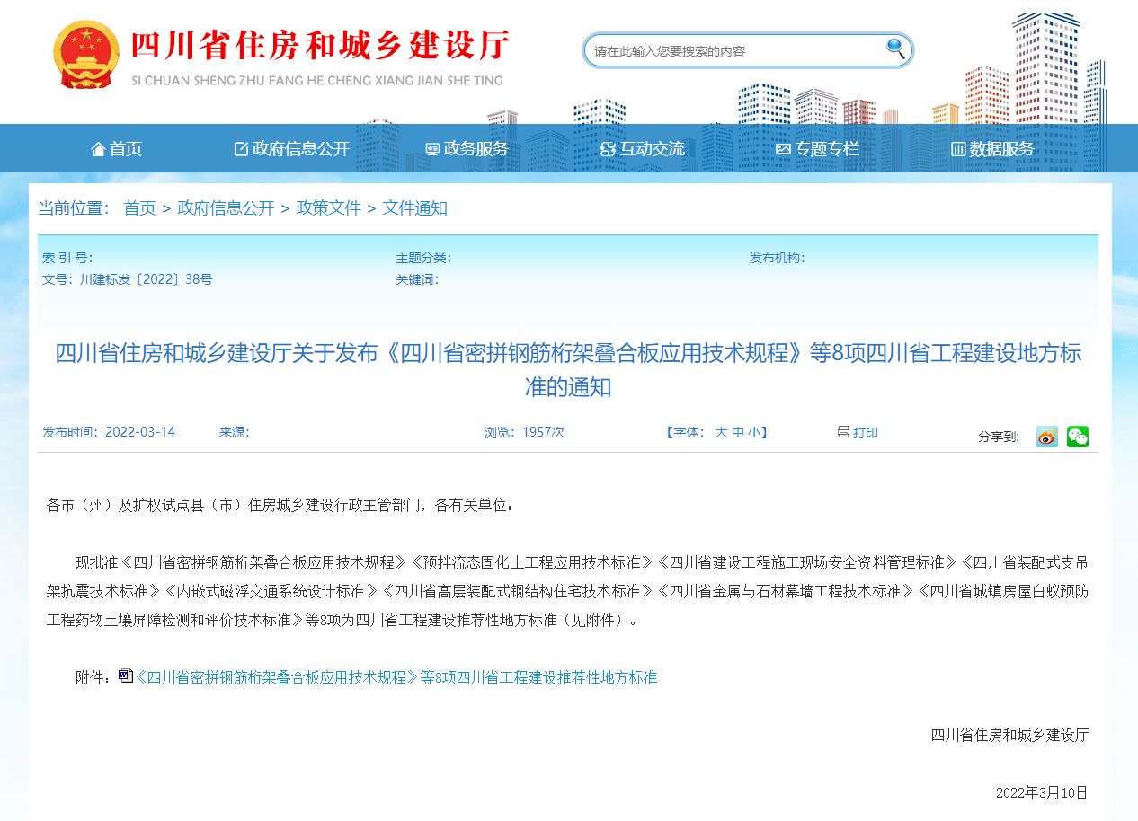Click the 索引号 label
The width and height of the screenshot is (1138, 821).
pyautogui.click(x=67, y=258)
